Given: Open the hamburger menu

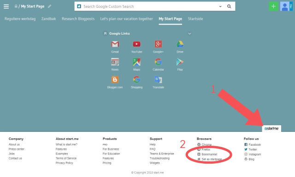Looking at the screenshot, I should click(6, 6).
